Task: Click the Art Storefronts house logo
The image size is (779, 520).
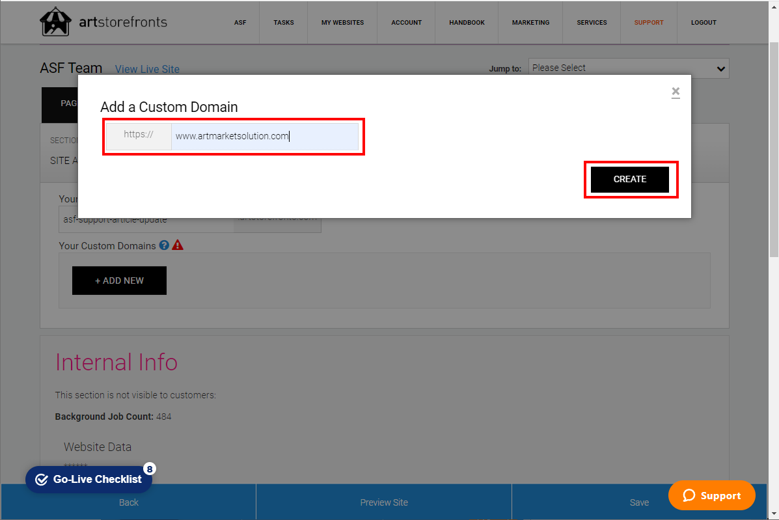Action: click(55, 22)
